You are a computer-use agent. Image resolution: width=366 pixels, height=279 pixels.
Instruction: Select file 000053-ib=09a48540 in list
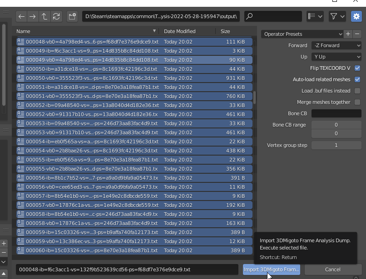(x=134, y=123)
